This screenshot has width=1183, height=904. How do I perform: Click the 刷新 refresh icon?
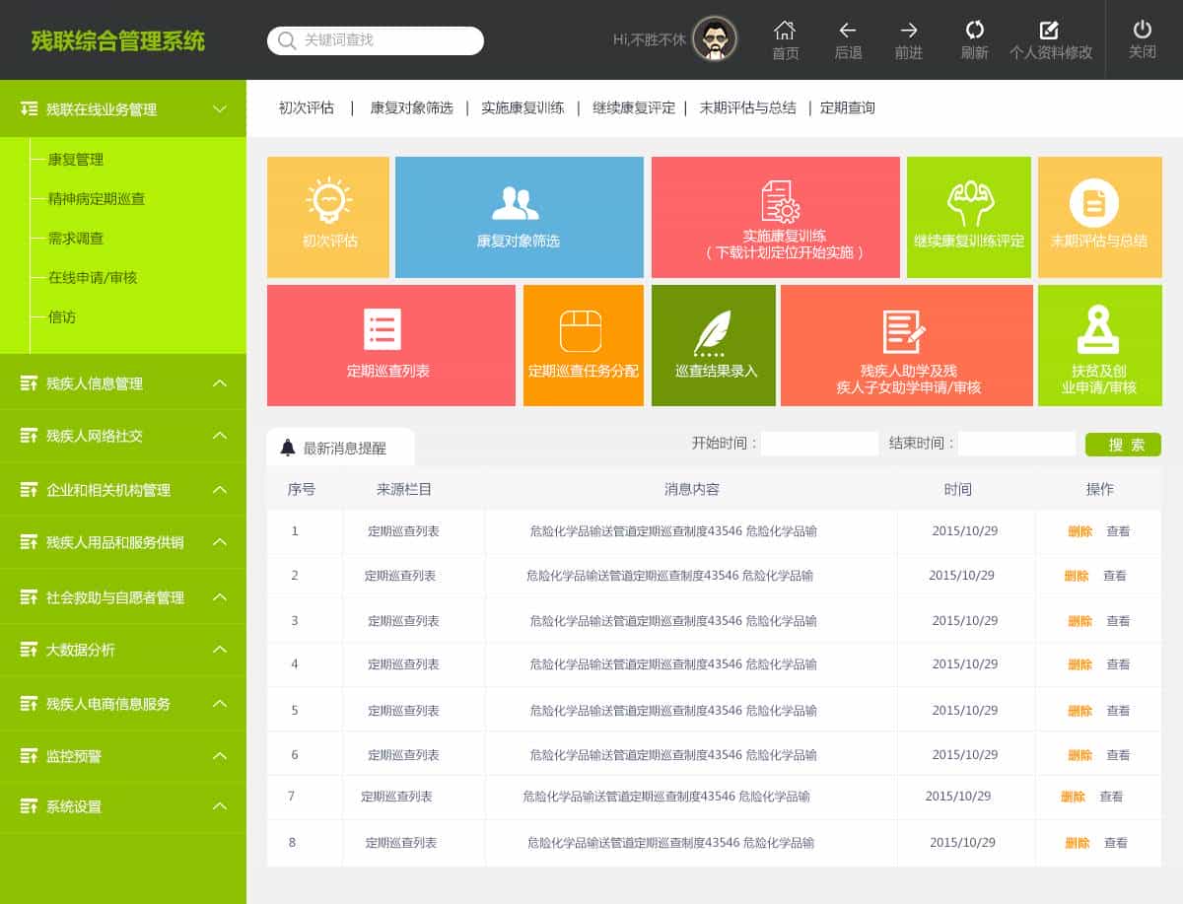coord(975,33)
